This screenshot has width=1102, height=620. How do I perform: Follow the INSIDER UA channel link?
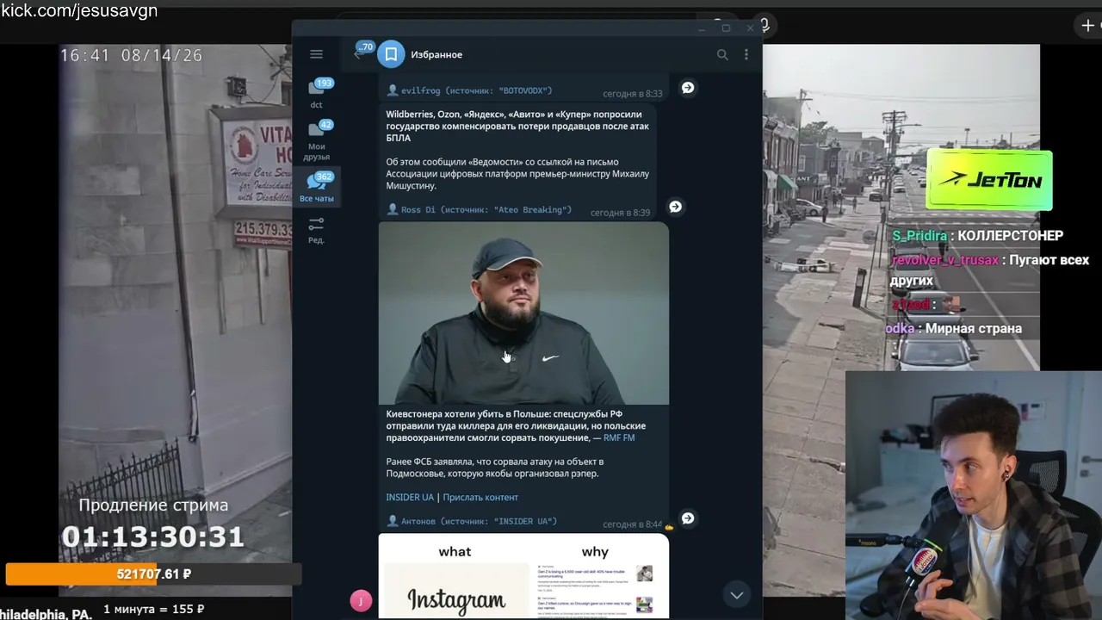410,497
